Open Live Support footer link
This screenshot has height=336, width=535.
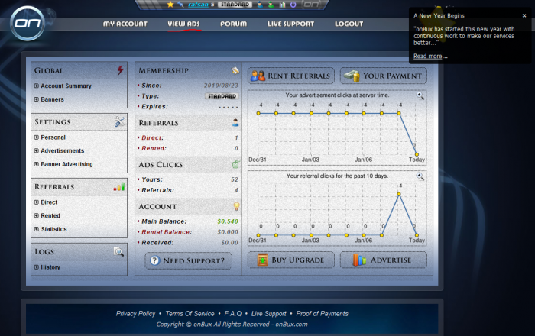point(268,314)
